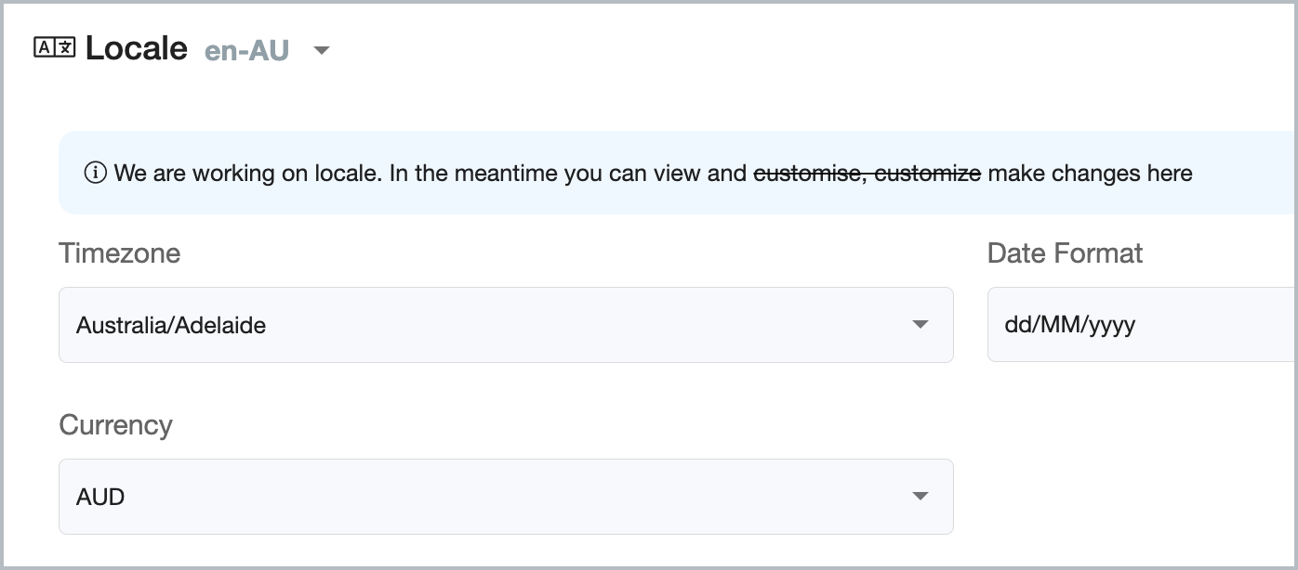Click the info icon in the notice banner
1298x570 pixels.
click(x=95, y=173)
